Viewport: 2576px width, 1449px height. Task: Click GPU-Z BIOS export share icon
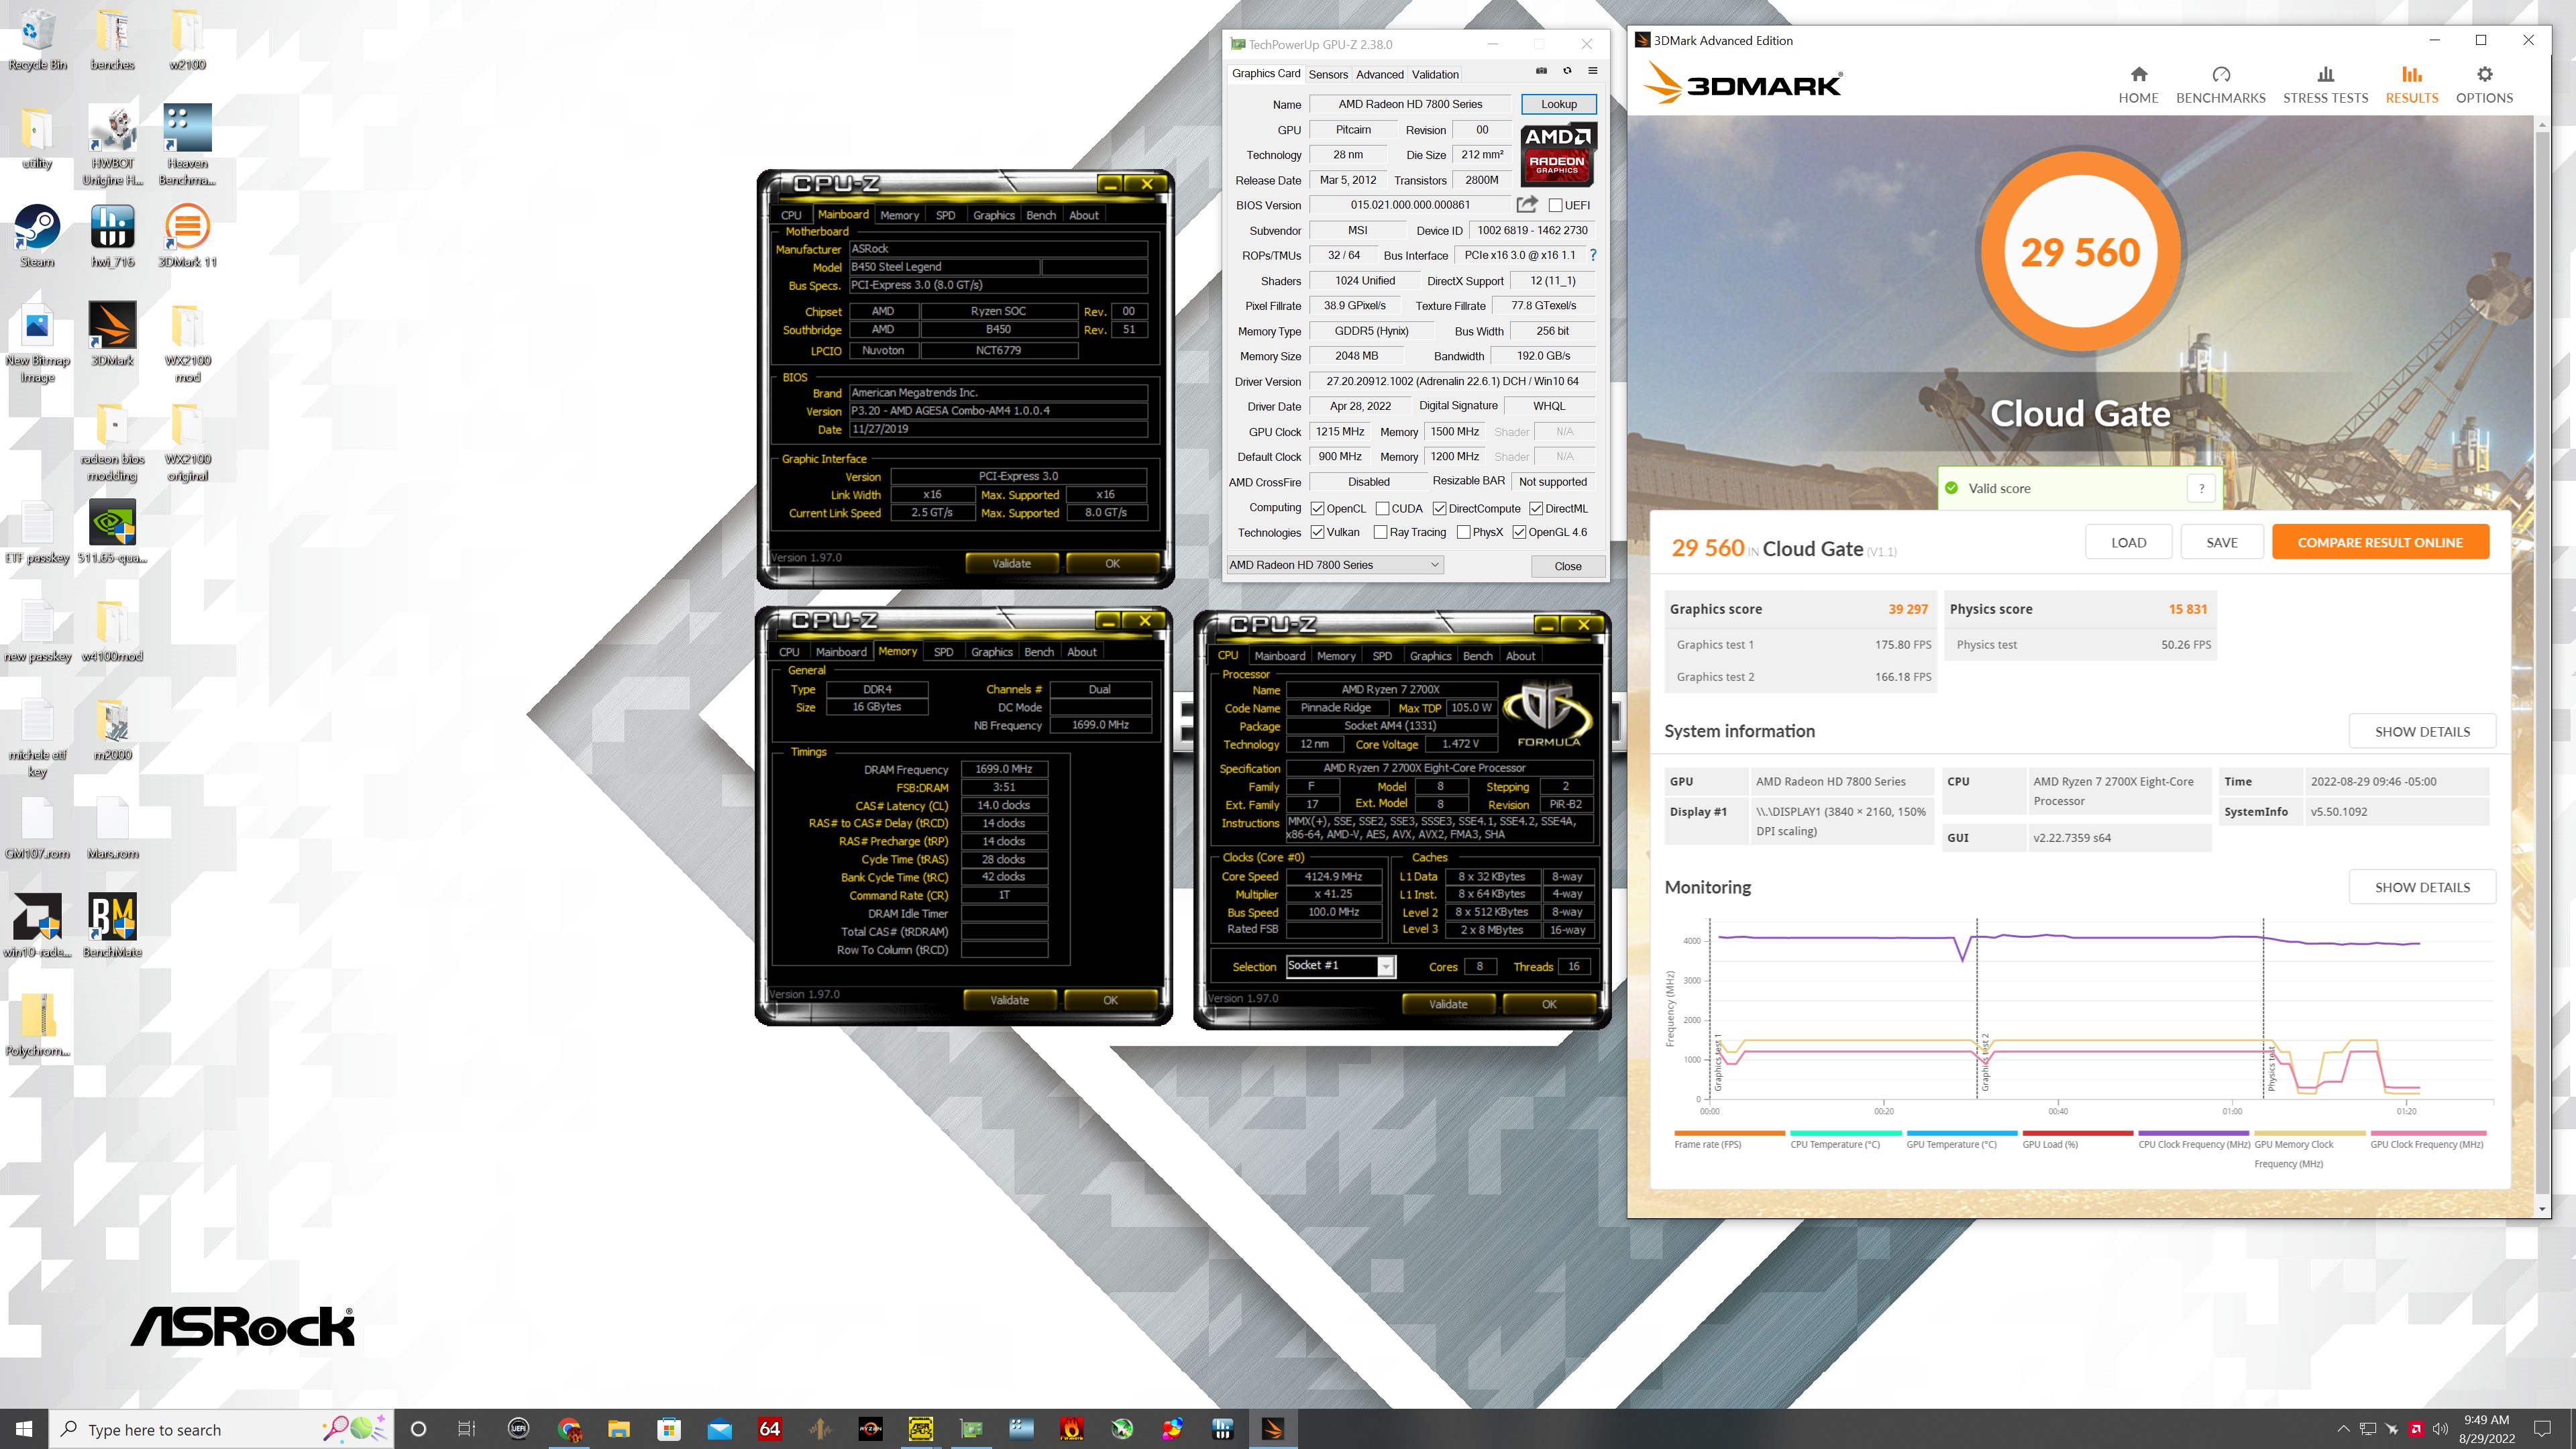[1526, 204]
